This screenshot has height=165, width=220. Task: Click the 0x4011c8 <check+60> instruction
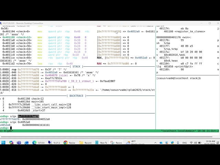pyautogui.click(x=17, y=55)
